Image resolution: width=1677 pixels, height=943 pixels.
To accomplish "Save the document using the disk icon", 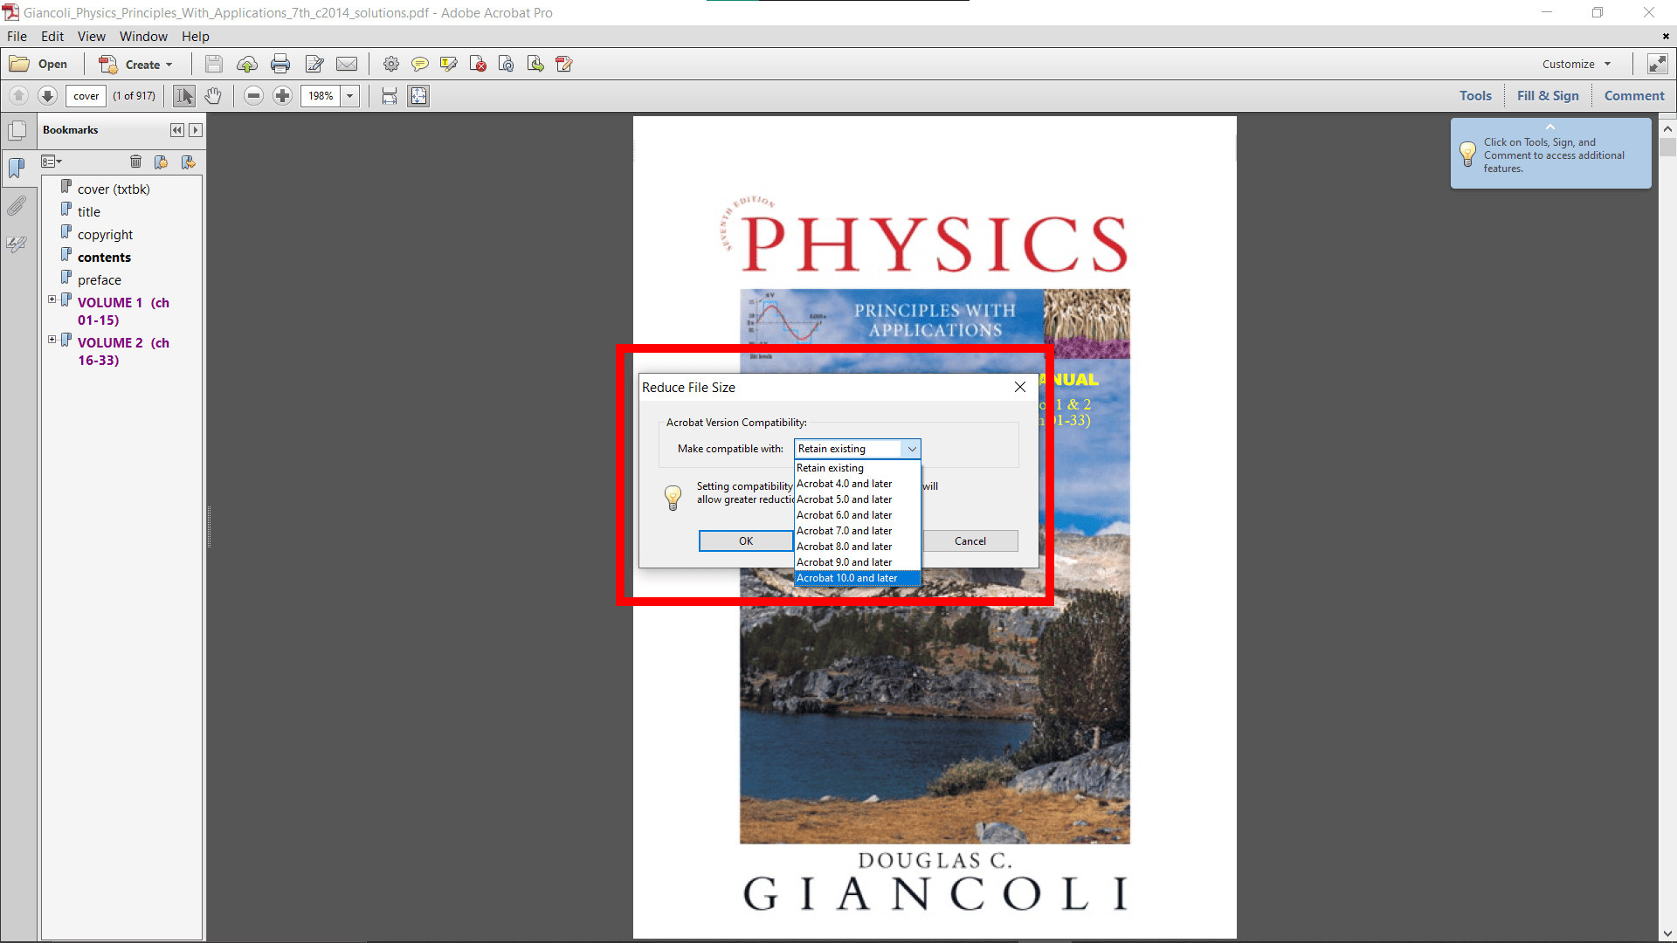I will (214, 63).
